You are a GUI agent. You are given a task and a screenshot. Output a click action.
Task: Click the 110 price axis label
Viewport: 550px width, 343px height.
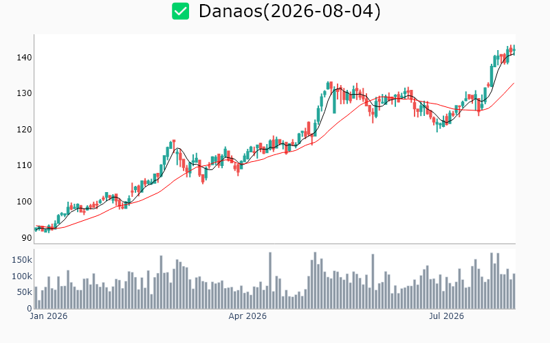point(24,165)
